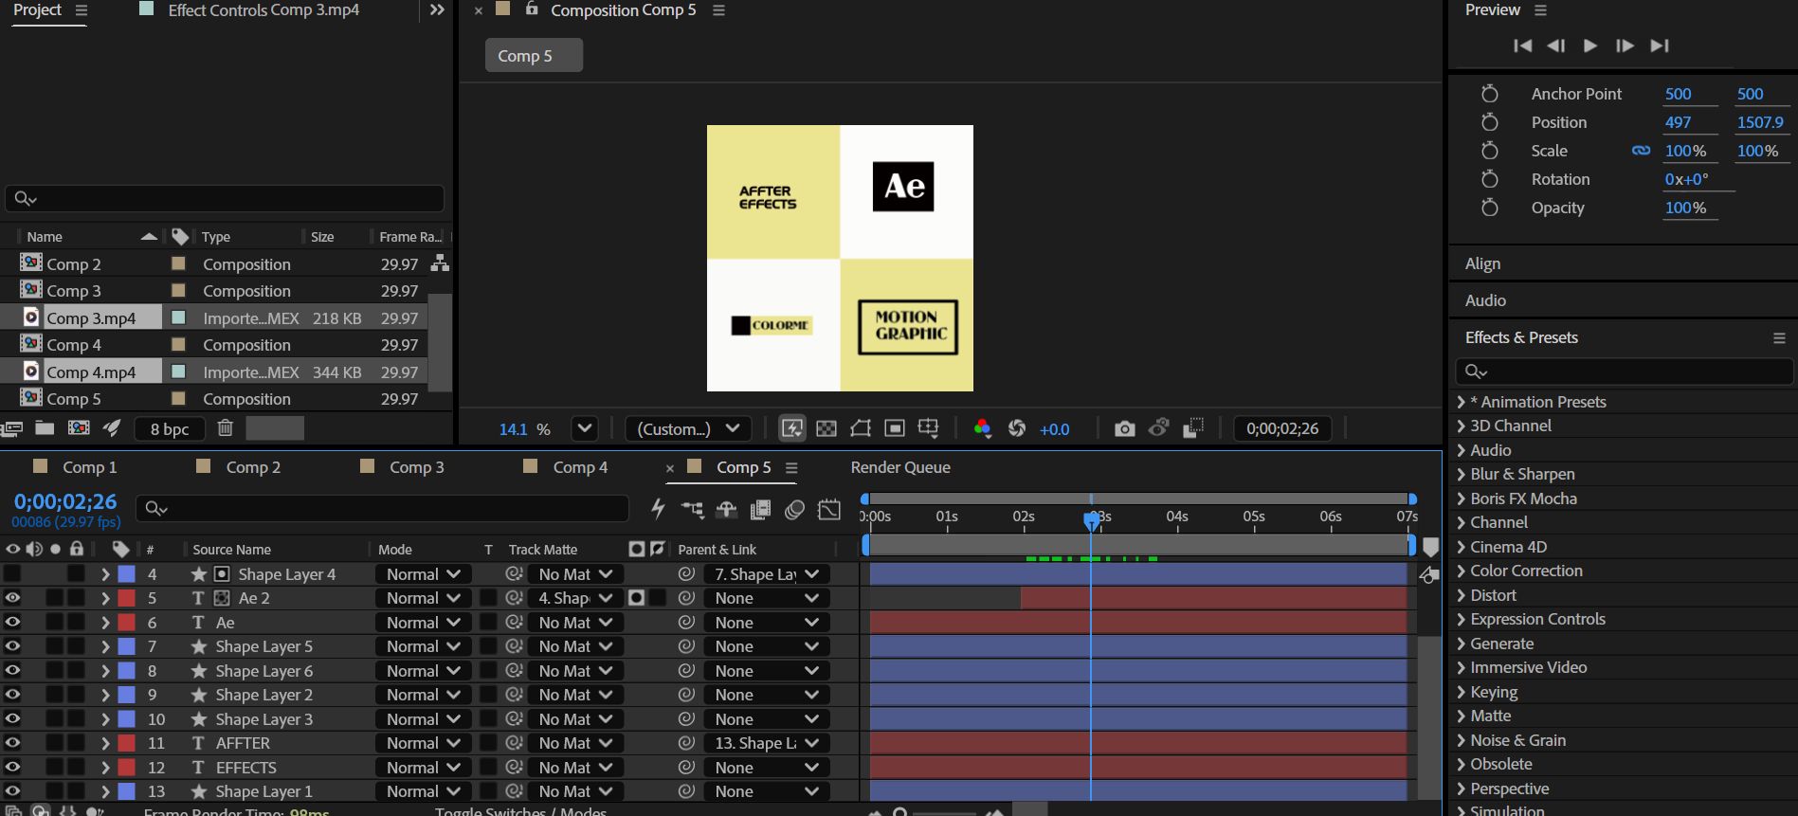This screenshot has height=816, width=1798.
Task: Toggle the Opacity stopwatch
Action: [1490, 208]
